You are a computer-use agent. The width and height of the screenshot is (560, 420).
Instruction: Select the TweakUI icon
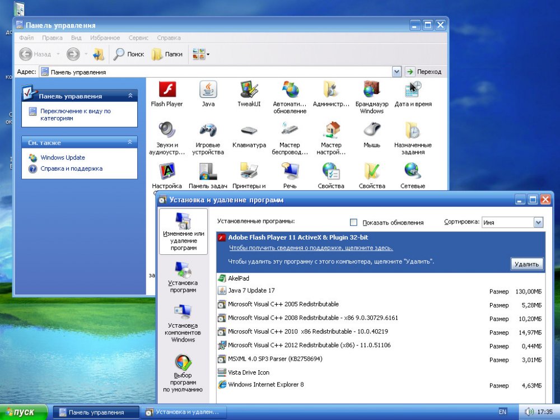coord(249,94)
